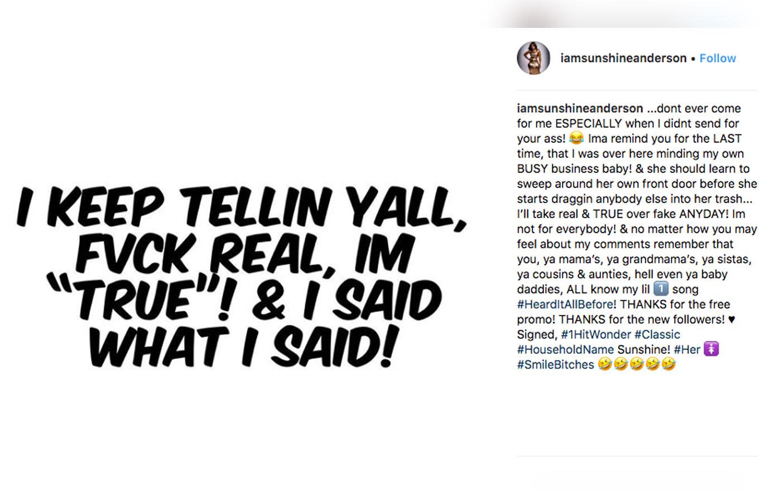Click the Follow link

coord(717,58)
